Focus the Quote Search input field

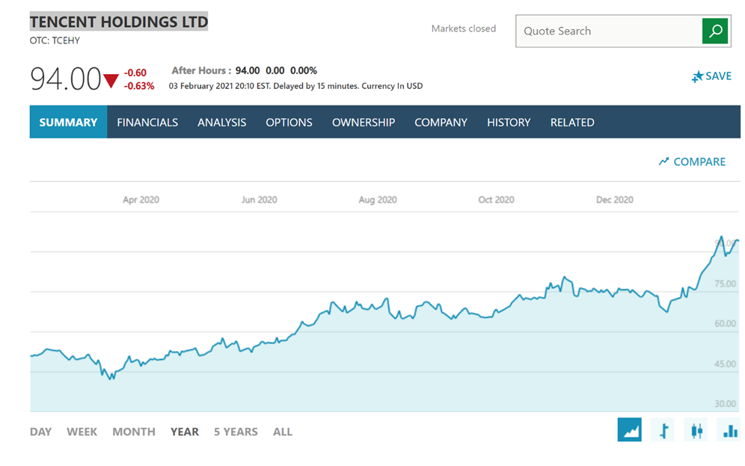609,31
